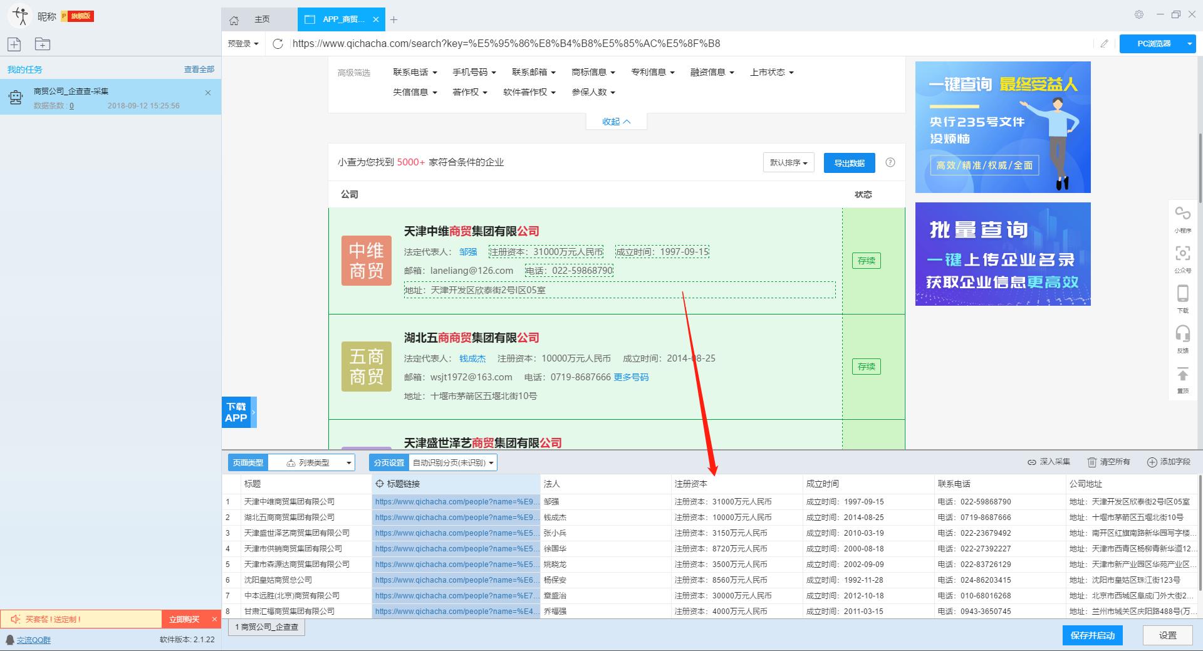Select the 商贸公司_企查查-采集 task item
1203x651 pixels.
(110, 97)
